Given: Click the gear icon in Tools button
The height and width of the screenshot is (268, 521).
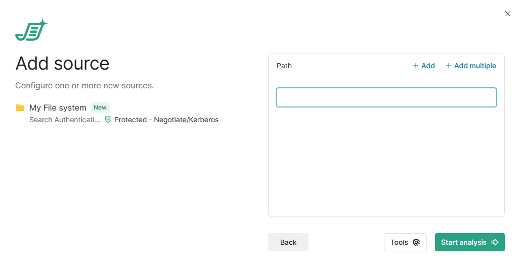Looking at the screenshot, I should [416, 242].
